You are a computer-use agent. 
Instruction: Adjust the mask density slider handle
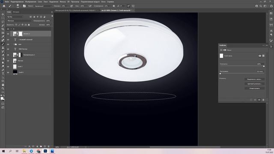point(264,66)
